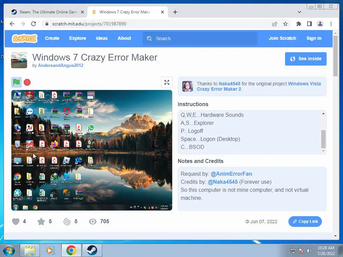This screenshot has height=257, width=343.
Task: Click the page vertical scrollbar thumb
Action: [335, 56]
